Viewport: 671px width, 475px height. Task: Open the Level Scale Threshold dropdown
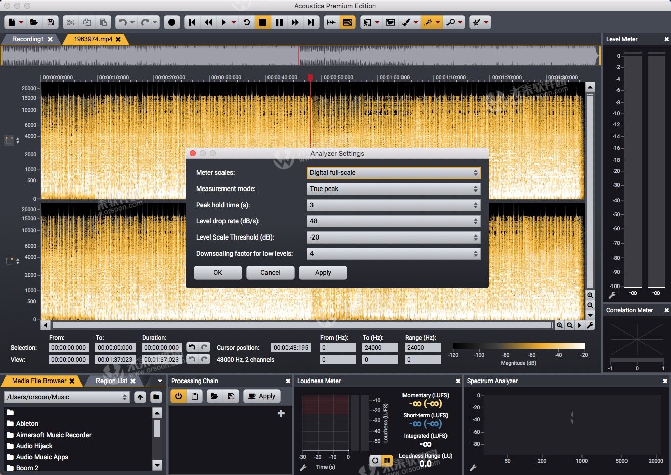pos(393,238)
